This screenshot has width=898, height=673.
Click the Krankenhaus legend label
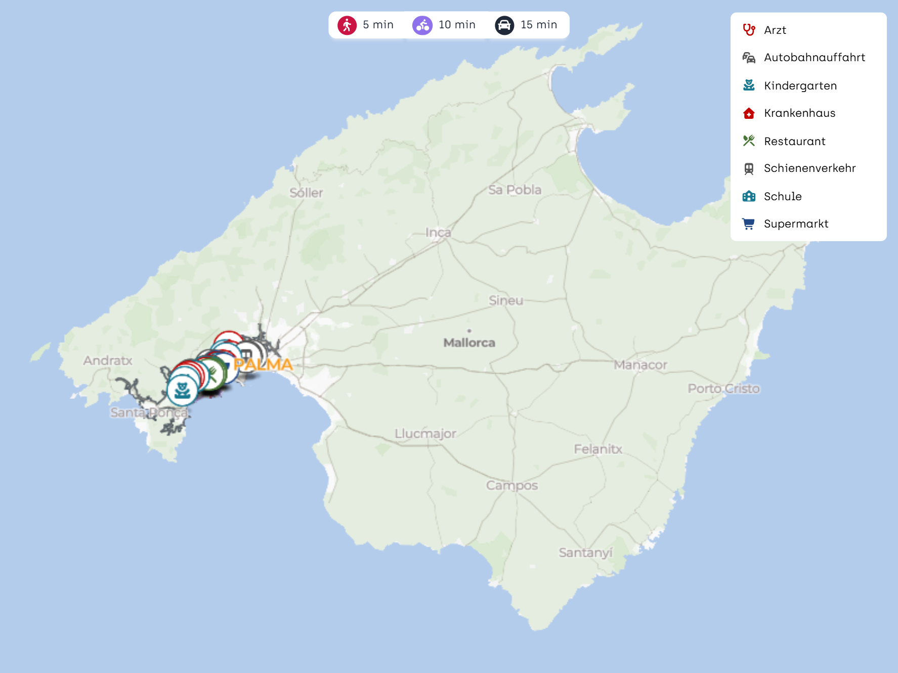(799, 113)
